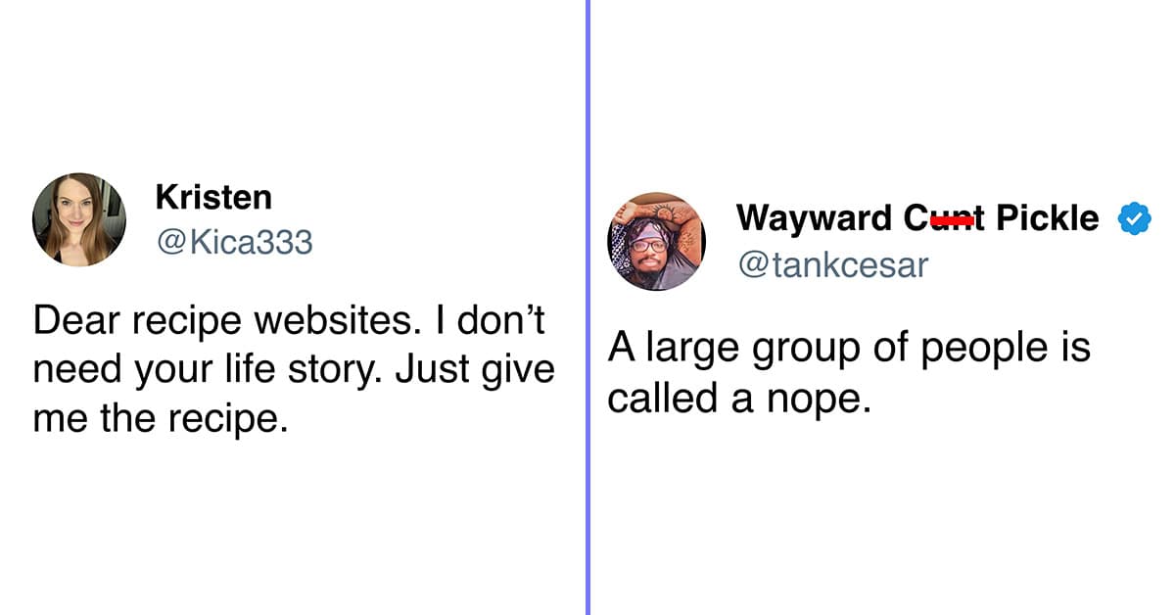Image resolution: width=1175 pixels, height=615 pixels.
Task: Select the word "Pickle" in the display name
Action: (x=1047, y=218)
